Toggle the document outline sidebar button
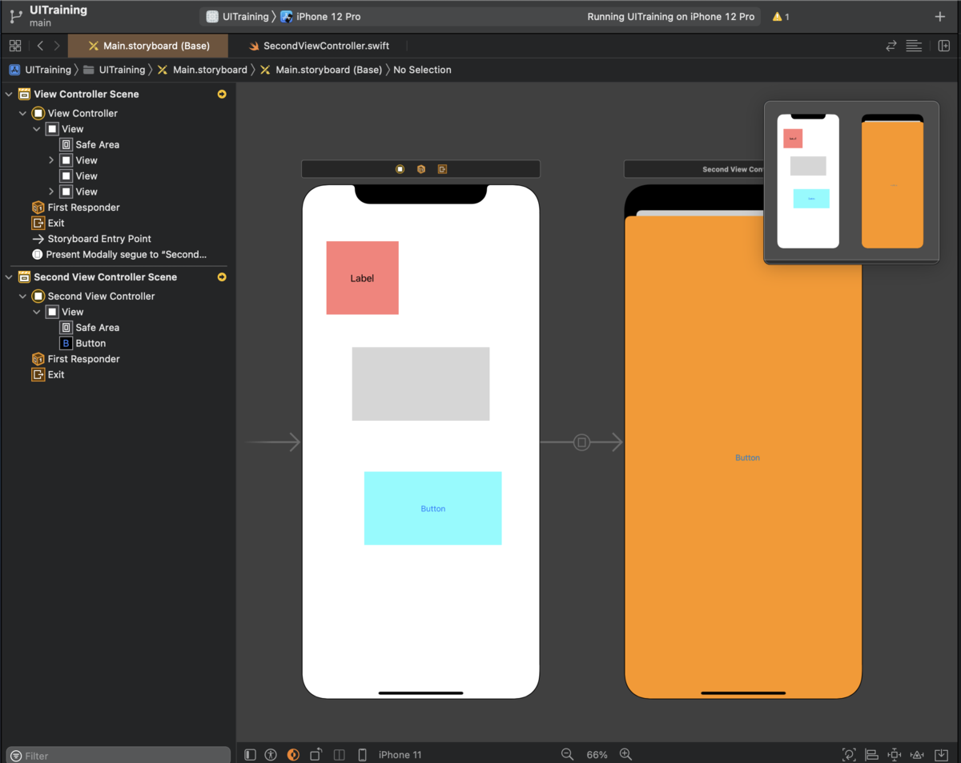 pos(251,754)
